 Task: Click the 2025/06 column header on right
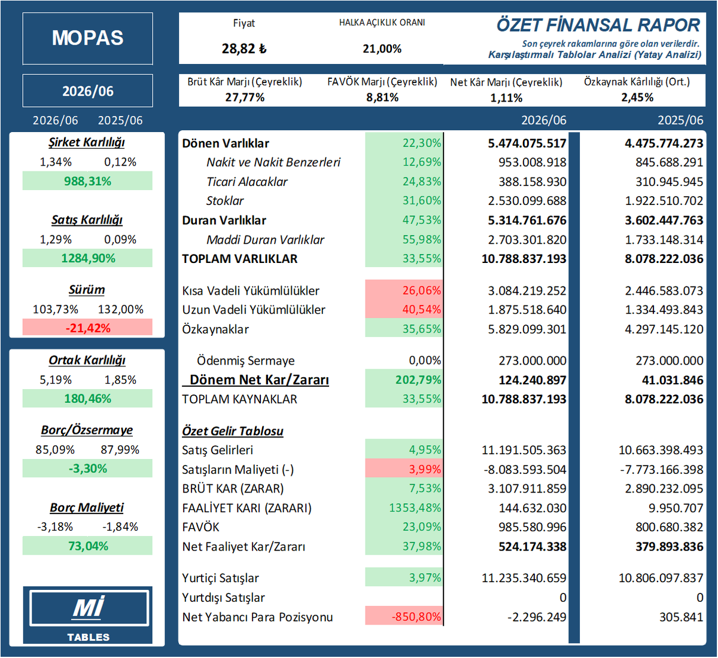(x=680, y=121)
